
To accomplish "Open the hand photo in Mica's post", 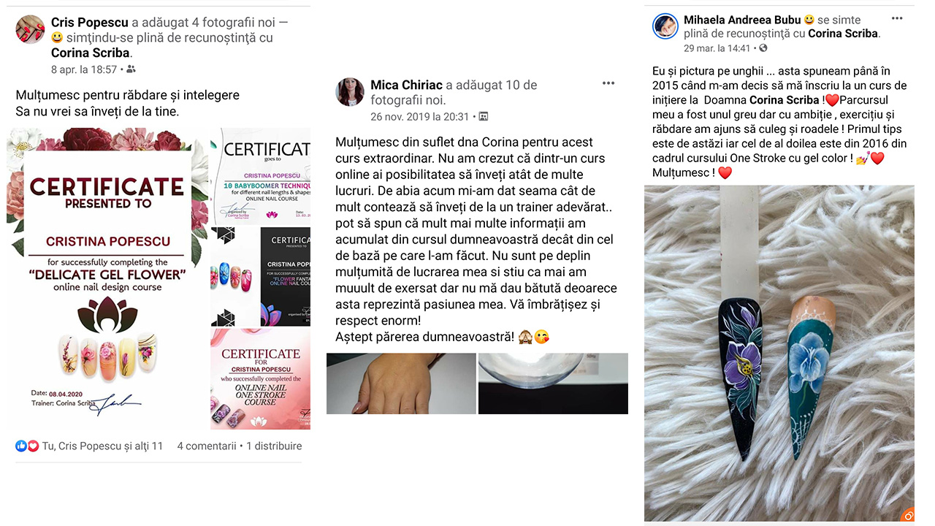I will point(401,384).
